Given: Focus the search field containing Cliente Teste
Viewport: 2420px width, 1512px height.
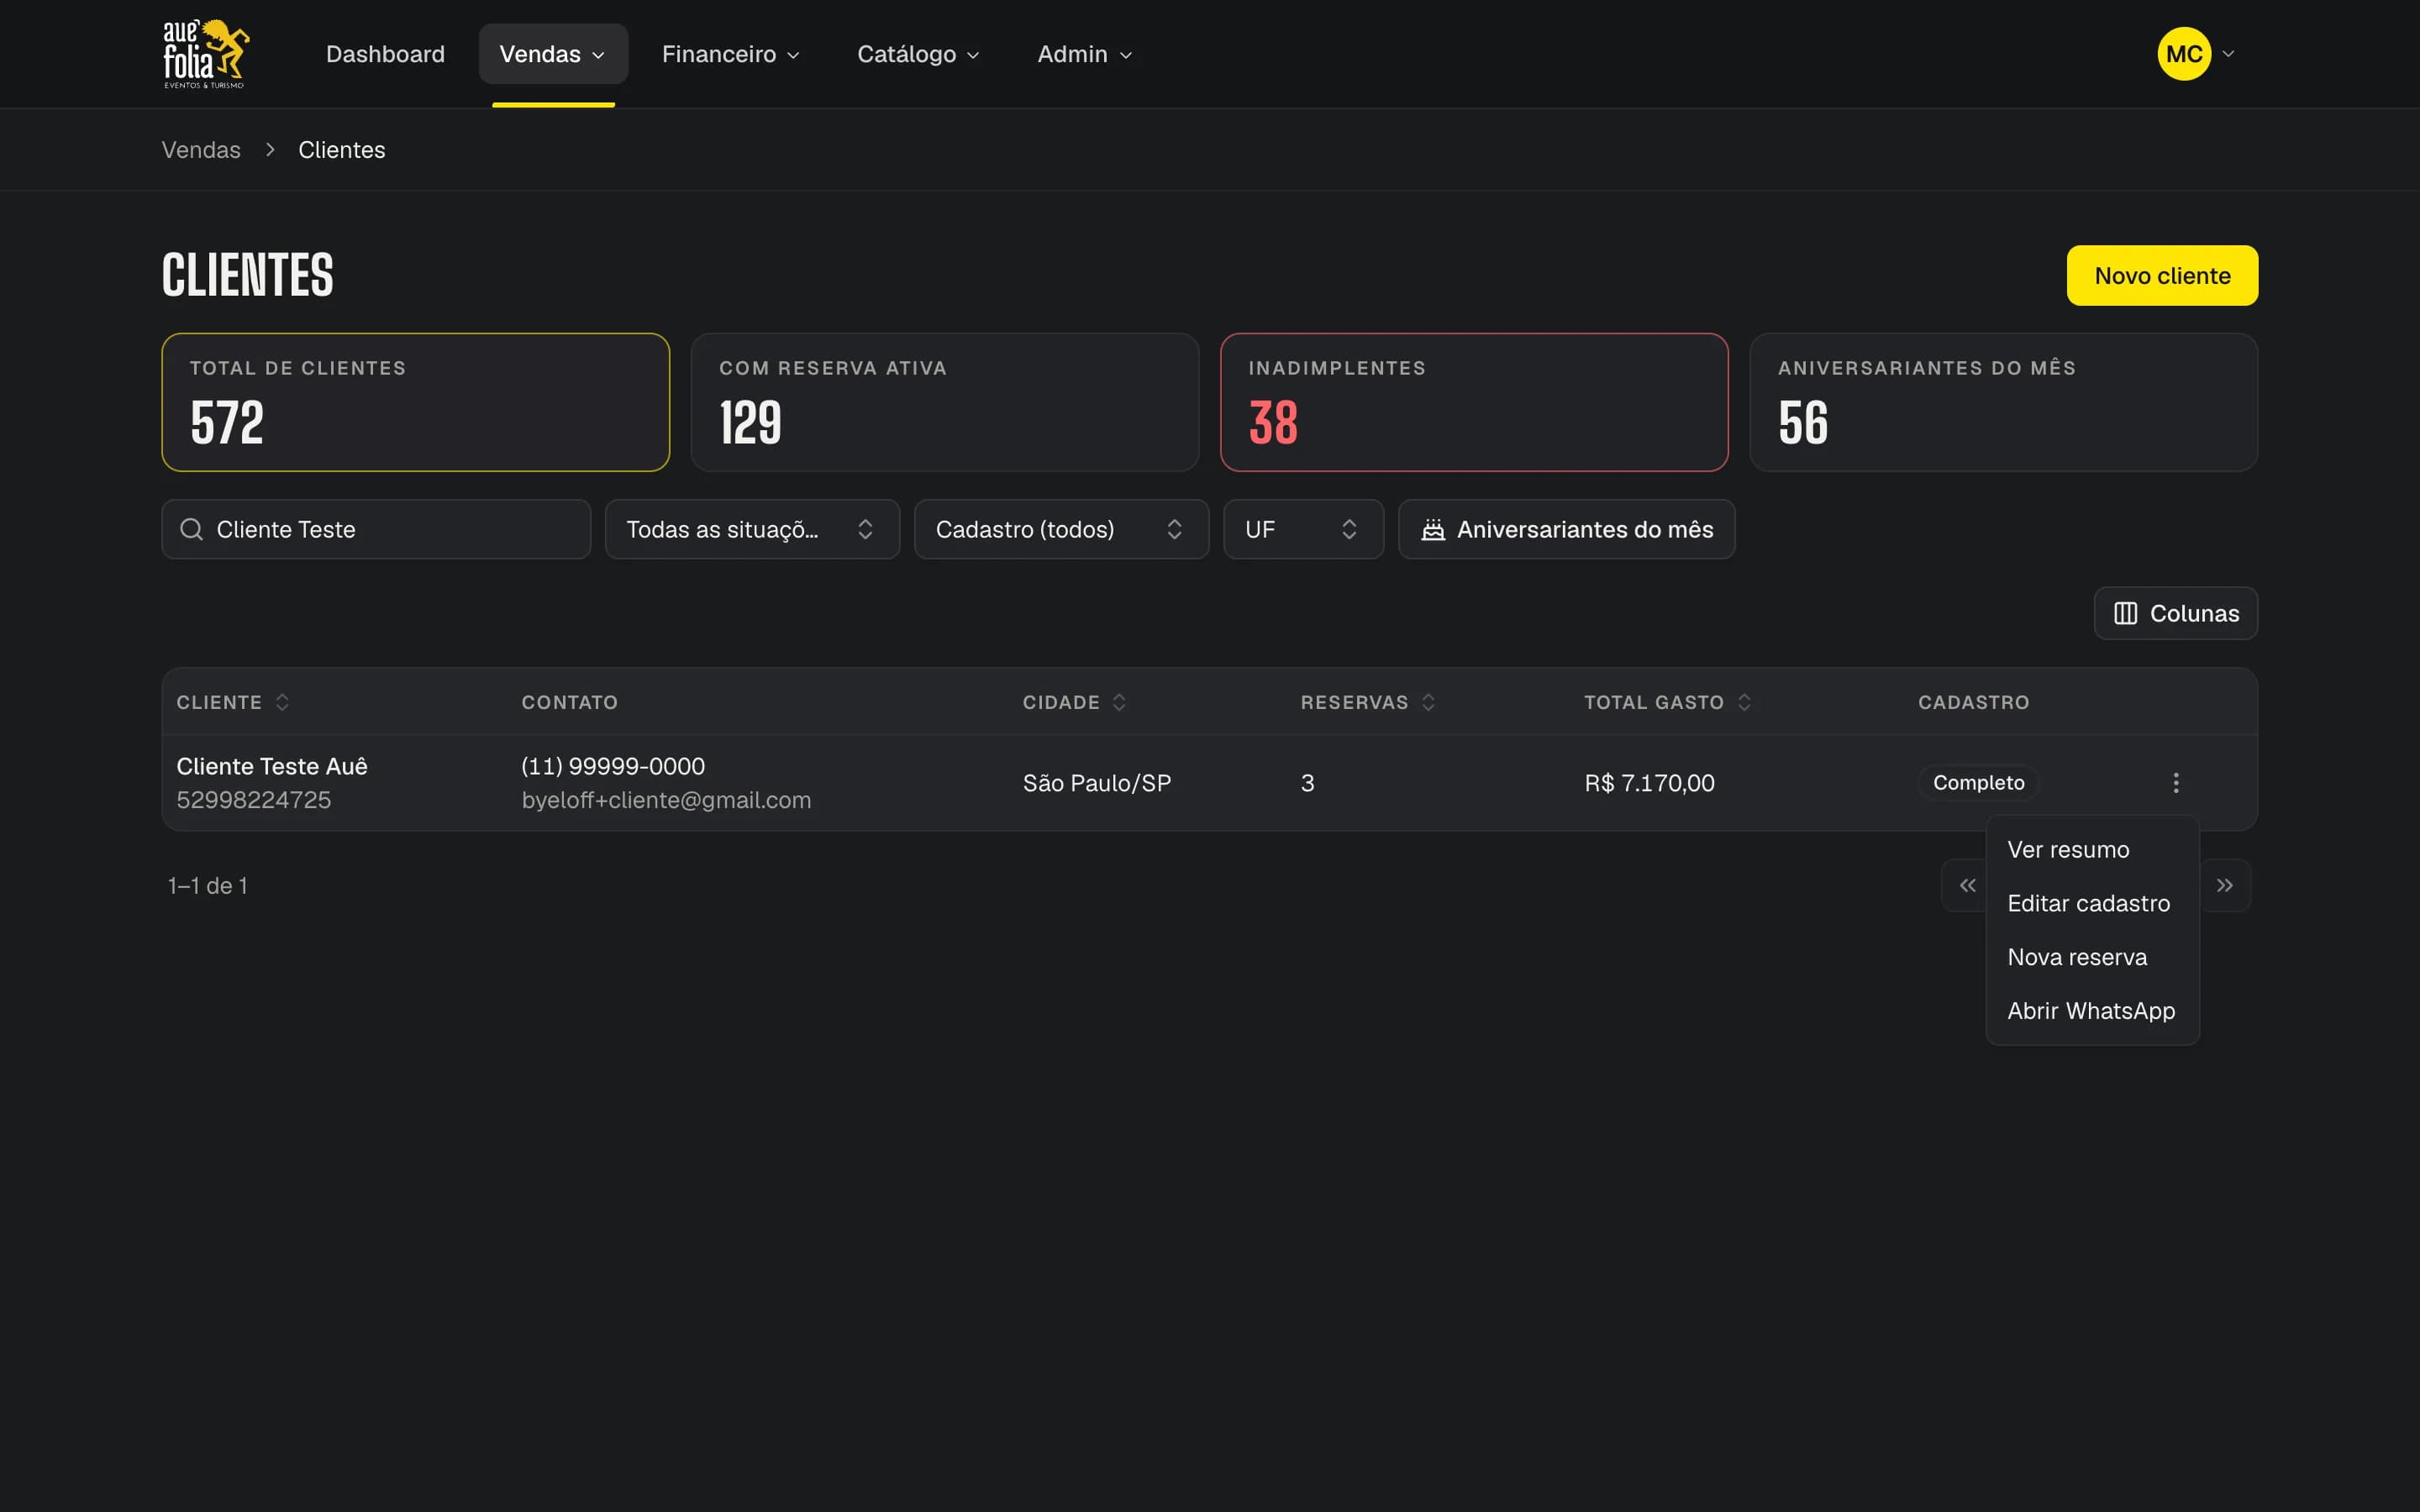Looking at the screenshot, I should [376, 529].
